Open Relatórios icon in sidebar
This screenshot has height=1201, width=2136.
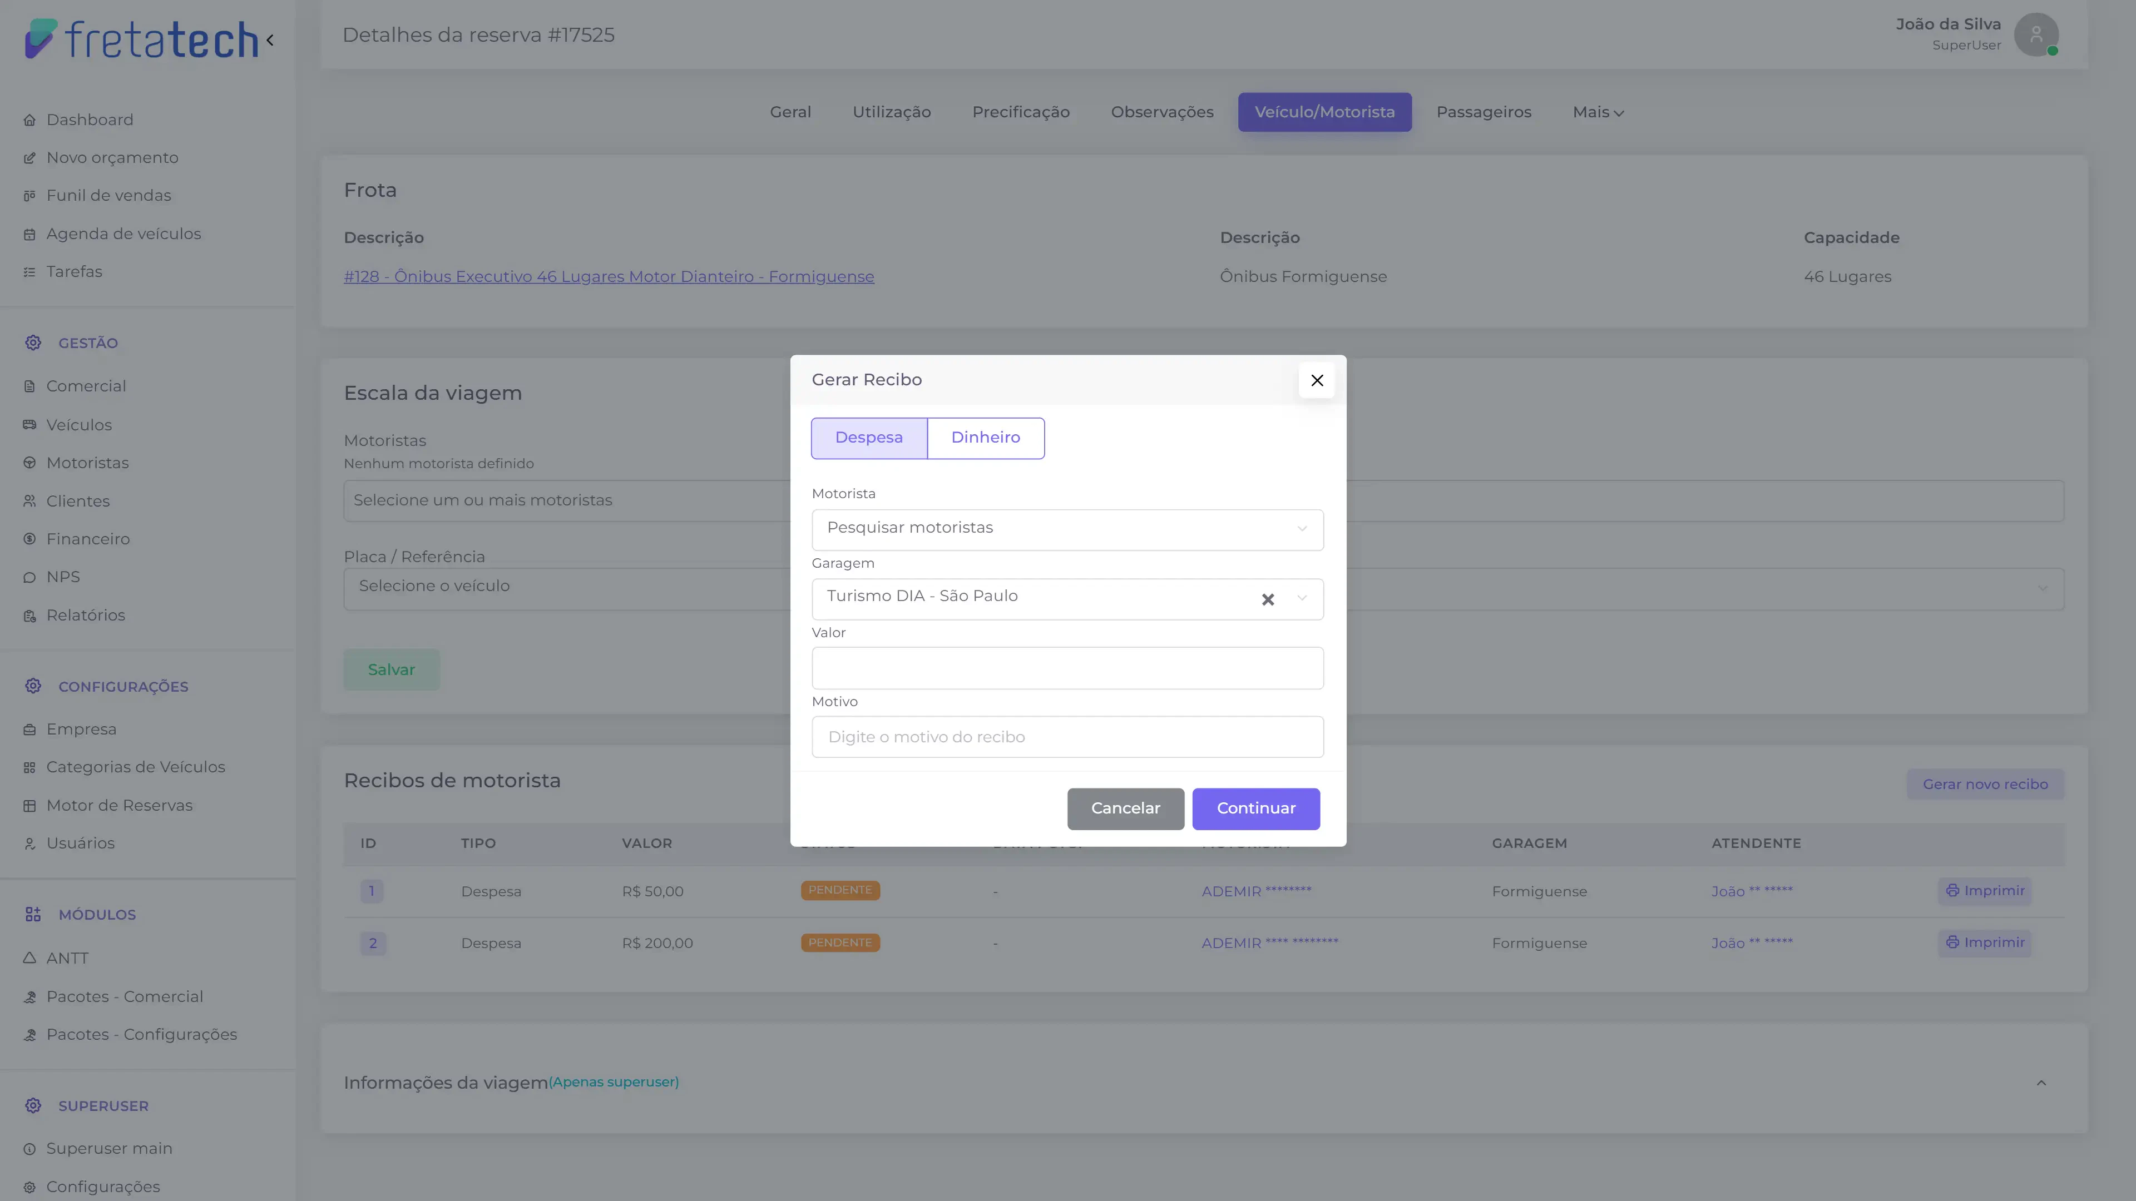[x=30, y=616]
